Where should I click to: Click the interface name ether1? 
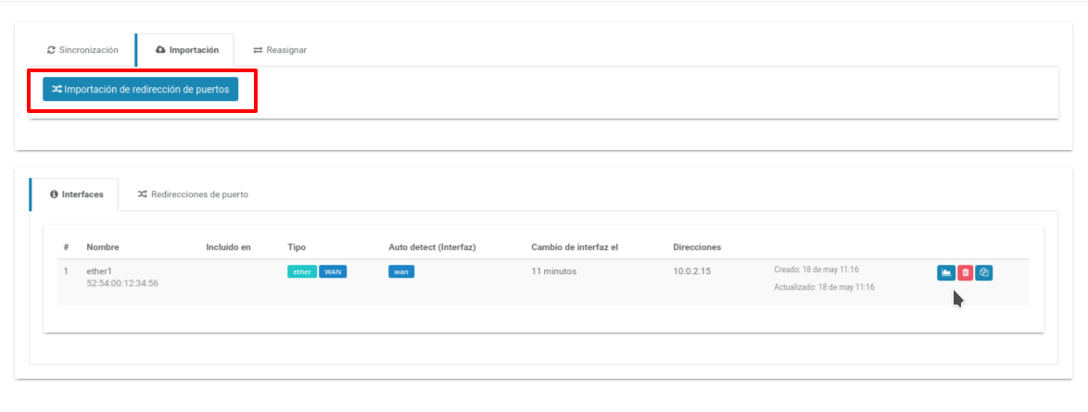[x=99, y=271]
